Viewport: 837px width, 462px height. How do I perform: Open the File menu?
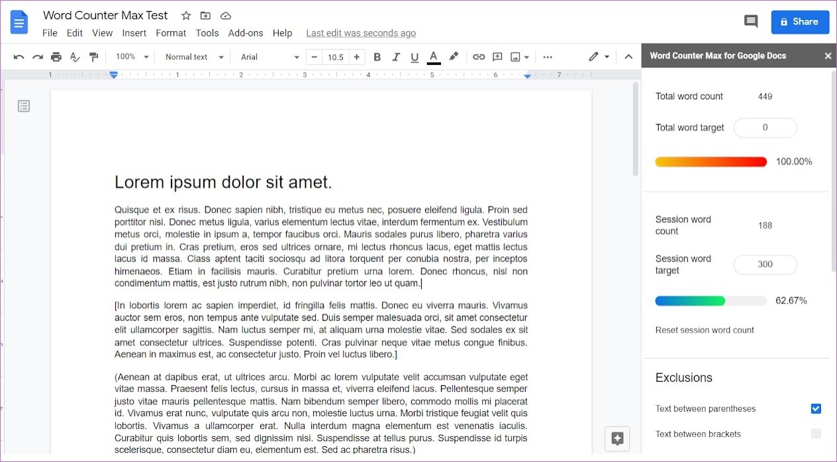(x=50, y=33)
